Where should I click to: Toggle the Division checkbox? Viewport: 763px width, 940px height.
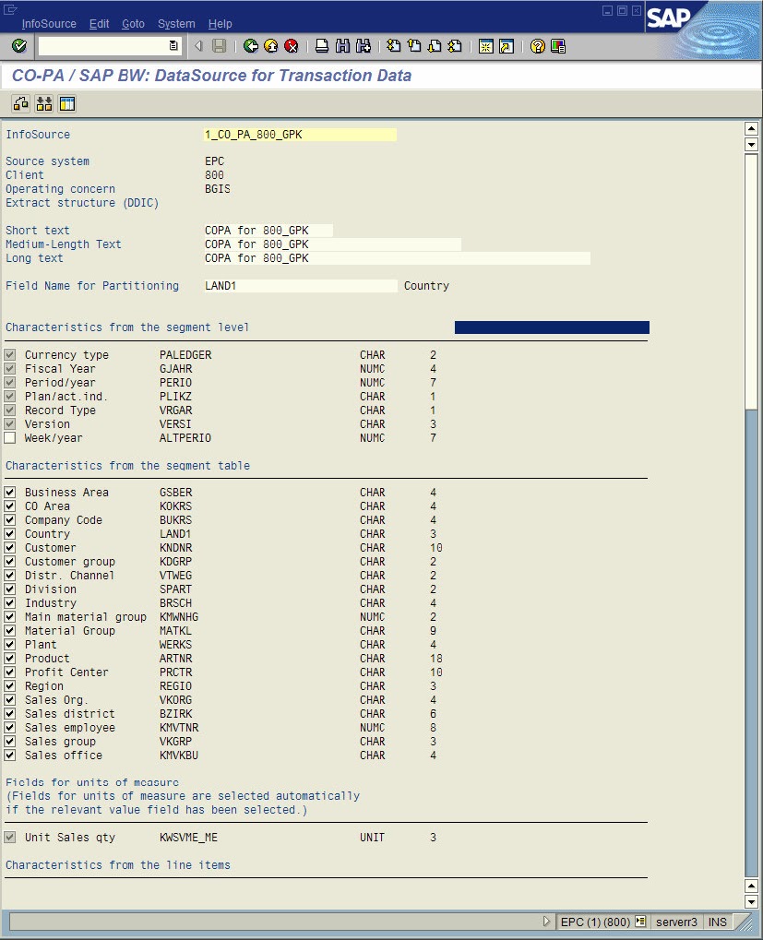point(9,589)
